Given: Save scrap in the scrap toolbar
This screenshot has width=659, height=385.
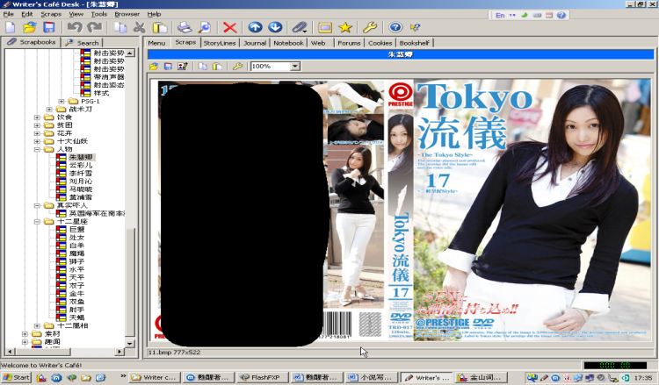Looking at the screenshot, I should 168,67.
